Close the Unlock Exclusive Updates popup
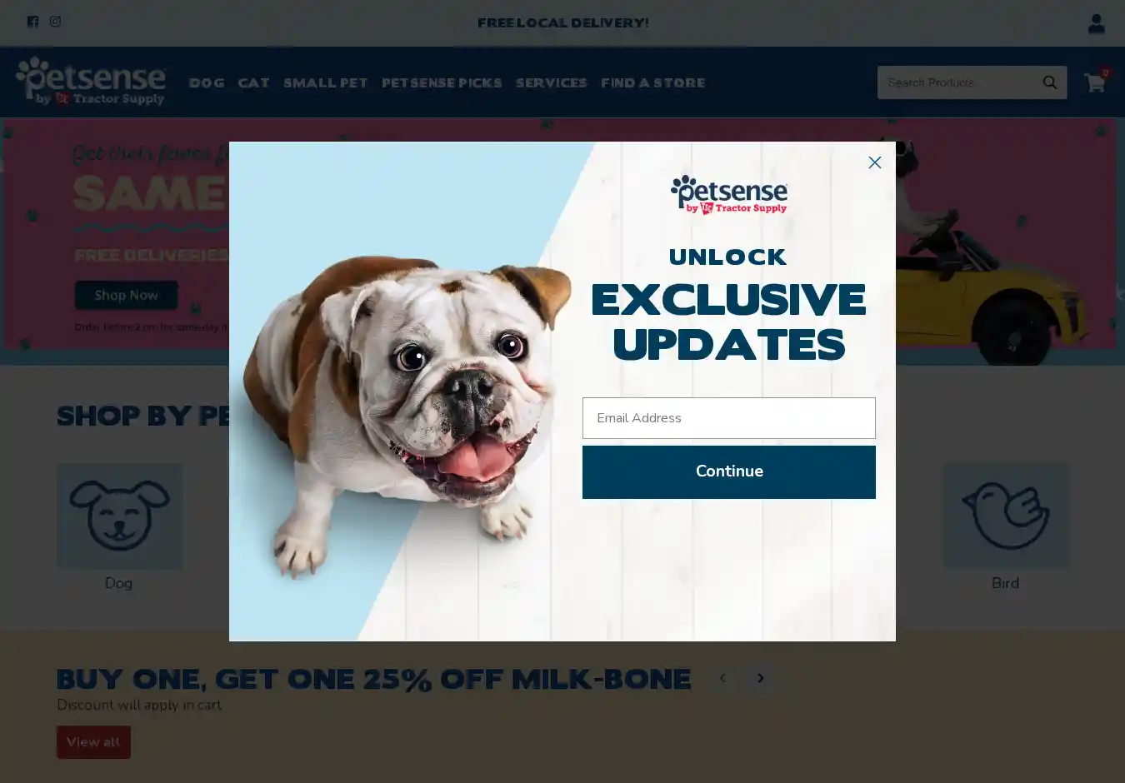The width and height of the screenshot is (1125, 783). point(874,162)
